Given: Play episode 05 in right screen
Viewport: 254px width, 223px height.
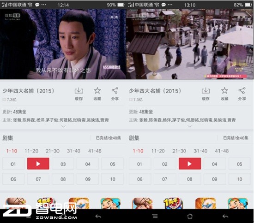Looking at the screenshot, I should [x=240, y=164].
